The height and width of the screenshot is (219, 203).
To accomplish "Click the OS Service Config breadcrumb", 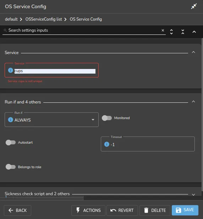I will click(x=86, y=19).
